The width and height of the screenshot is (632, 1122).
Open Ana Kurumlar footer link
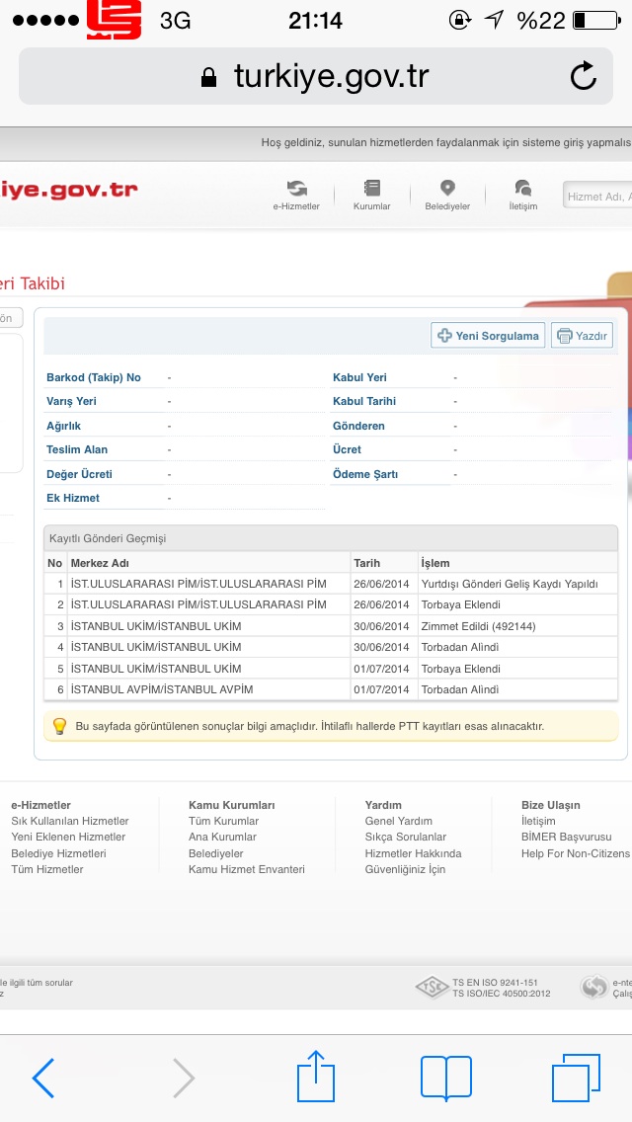pos(222,837)
